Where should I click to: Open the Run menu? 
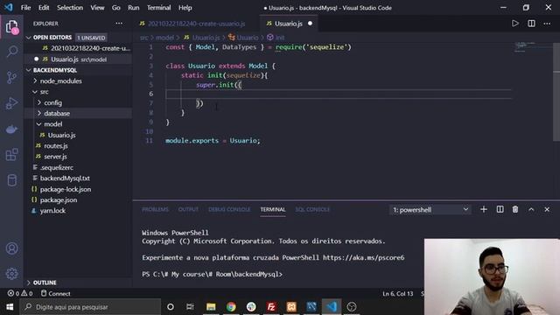coord(134,8)
